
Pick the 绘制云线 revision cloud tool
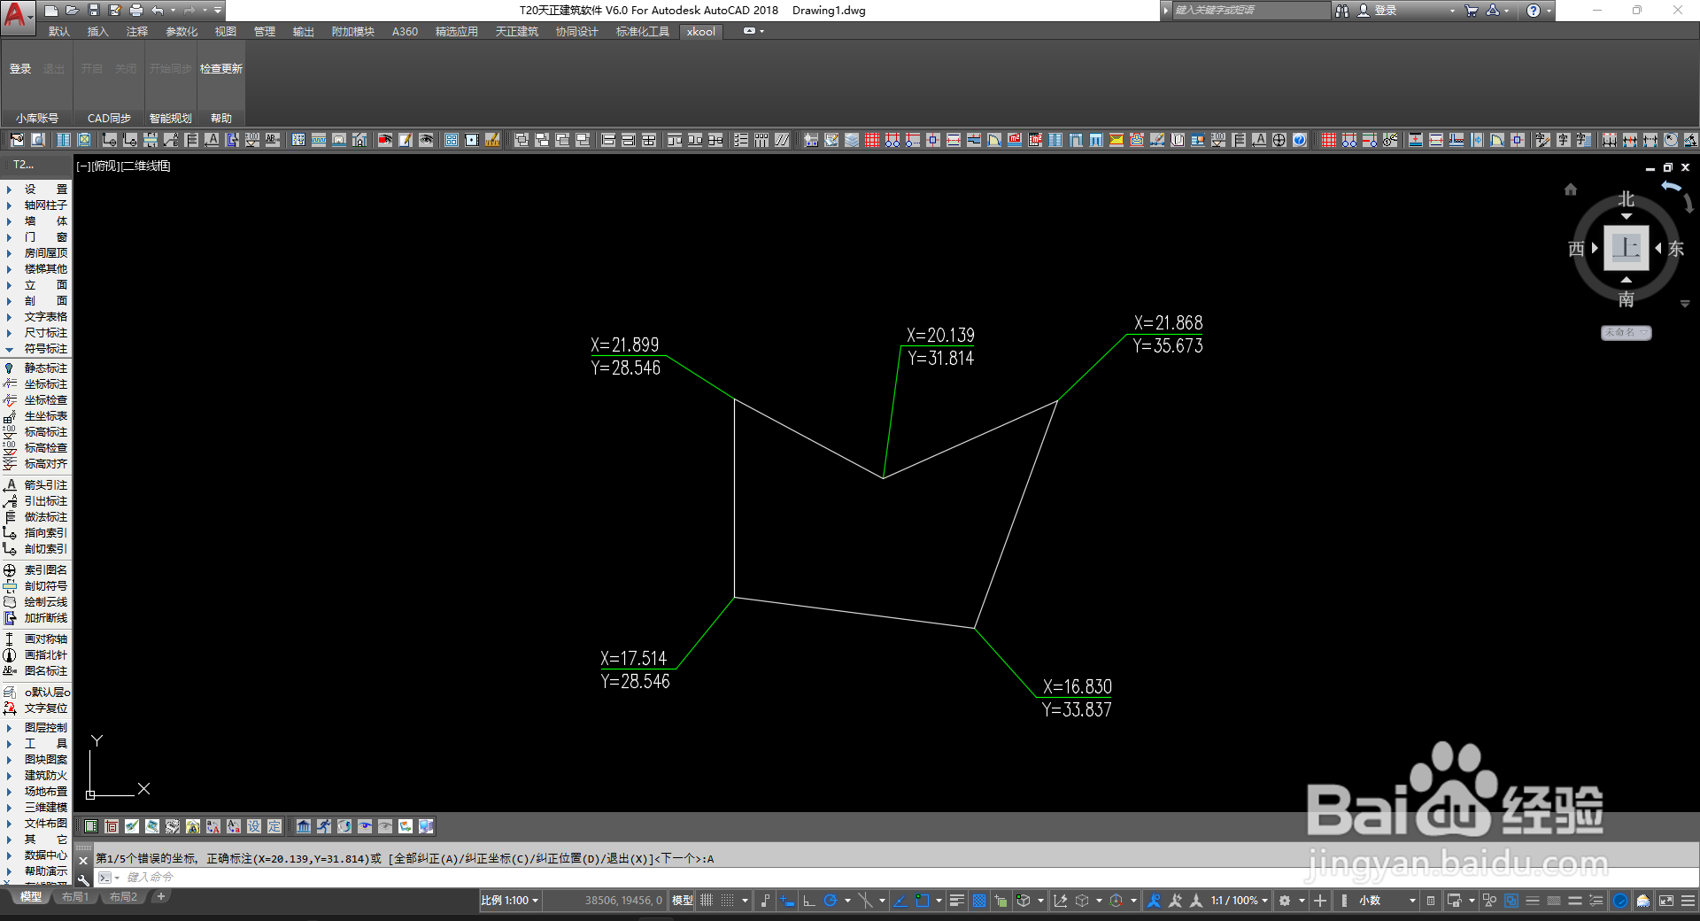coord(36,602)
